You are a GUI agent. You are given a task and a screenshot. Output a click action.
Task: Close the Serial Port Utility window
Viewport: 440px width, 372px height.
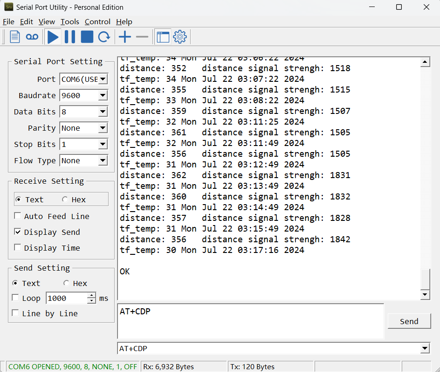click(x=426, y=7)
